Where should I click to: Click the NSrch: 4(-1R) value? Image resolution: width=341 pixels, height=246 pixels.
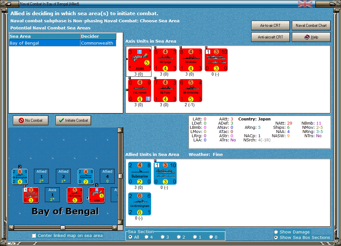click(264, 140)
